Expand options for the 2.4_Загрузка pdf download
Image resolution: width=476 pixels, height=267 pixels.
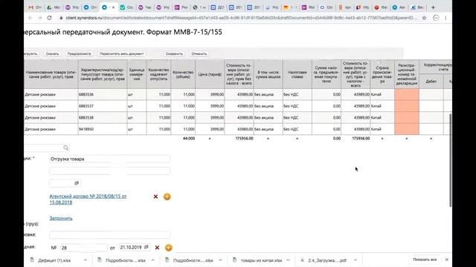[356, 260]
